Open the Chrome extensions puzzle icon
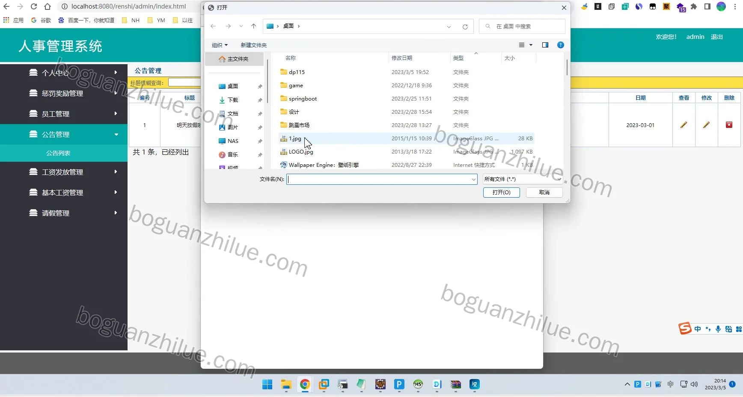The image size is (743, 397). (694, 6)
